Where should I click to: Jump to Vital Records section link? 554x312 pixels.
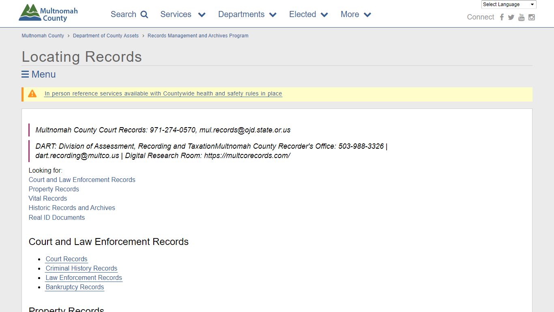click(47, 198)
